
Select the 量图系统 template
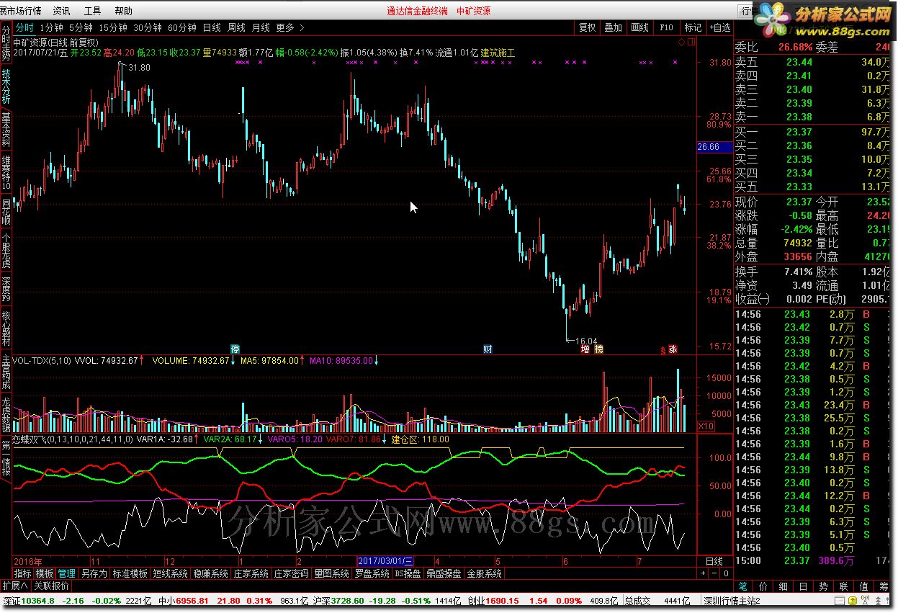tap(331, 573)
